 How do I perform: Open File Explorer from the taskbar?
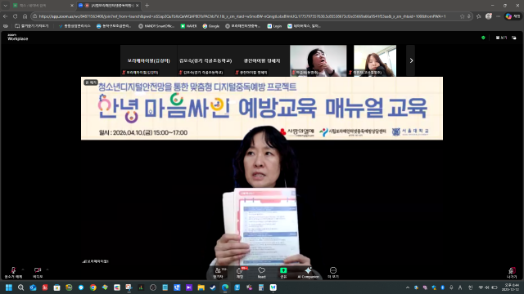tap(201, 287)
